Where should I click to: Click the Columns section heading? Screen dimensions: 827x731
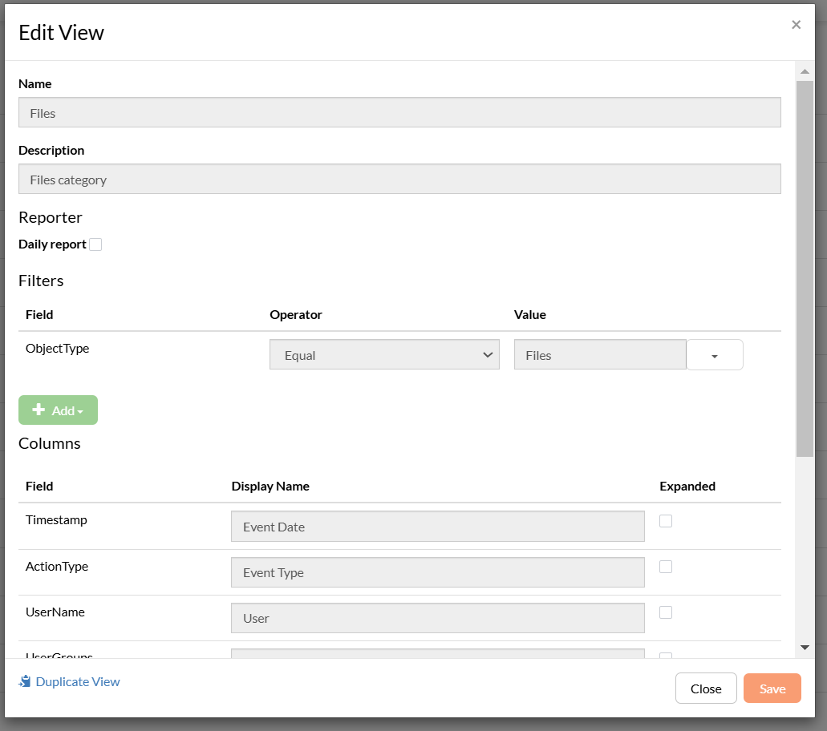(x=50, y=443)
